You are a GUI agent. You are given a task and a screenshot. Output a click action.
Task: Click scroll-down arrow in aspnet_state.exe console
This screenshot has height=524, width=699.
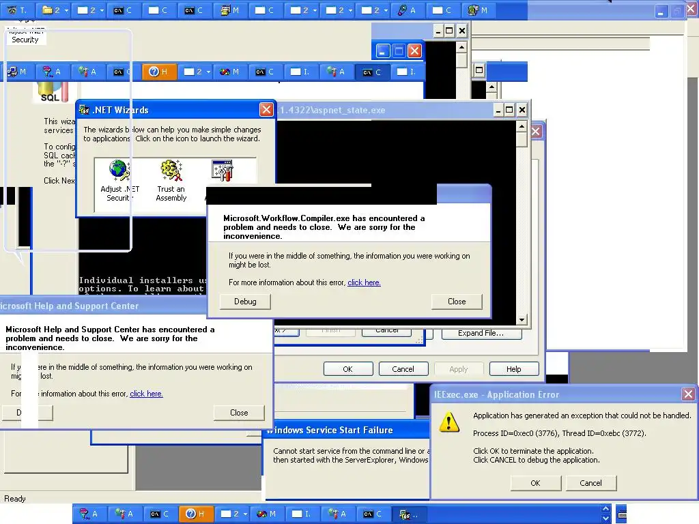(522, 319)
